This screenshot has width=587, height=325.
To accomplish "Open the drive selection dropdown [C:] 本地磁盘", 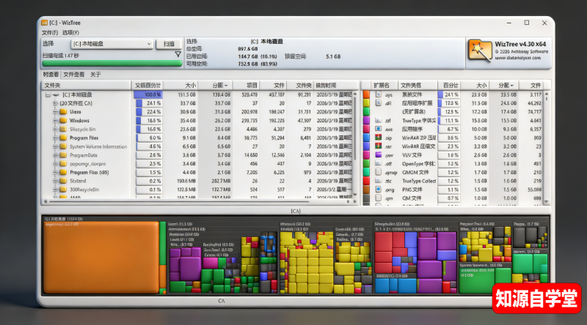I will pyautogui.click(x=112, y=44).
